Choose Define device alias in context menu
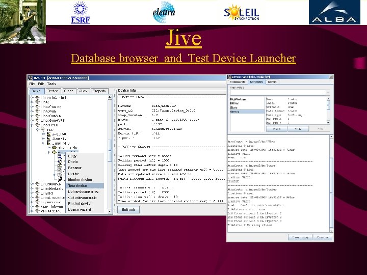The width and height of the screenshot is (367, 275). coord(85,192)
